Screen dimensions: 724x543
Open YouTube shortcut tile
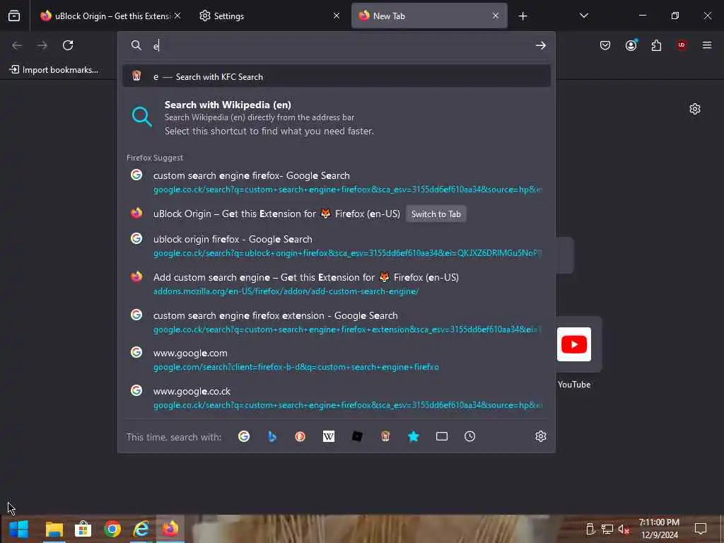[574, 344]
